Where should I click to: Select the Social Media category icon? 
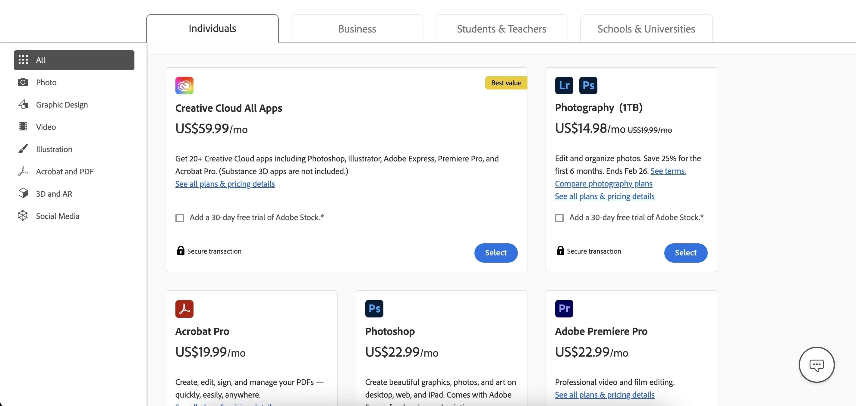point(23,215)
